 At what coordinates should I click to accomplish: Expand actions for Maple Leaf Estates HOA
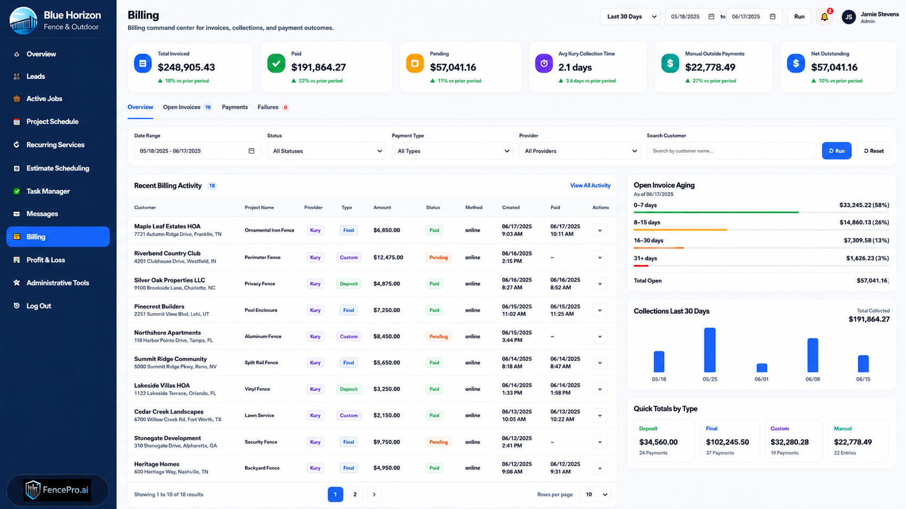[600, 230]
